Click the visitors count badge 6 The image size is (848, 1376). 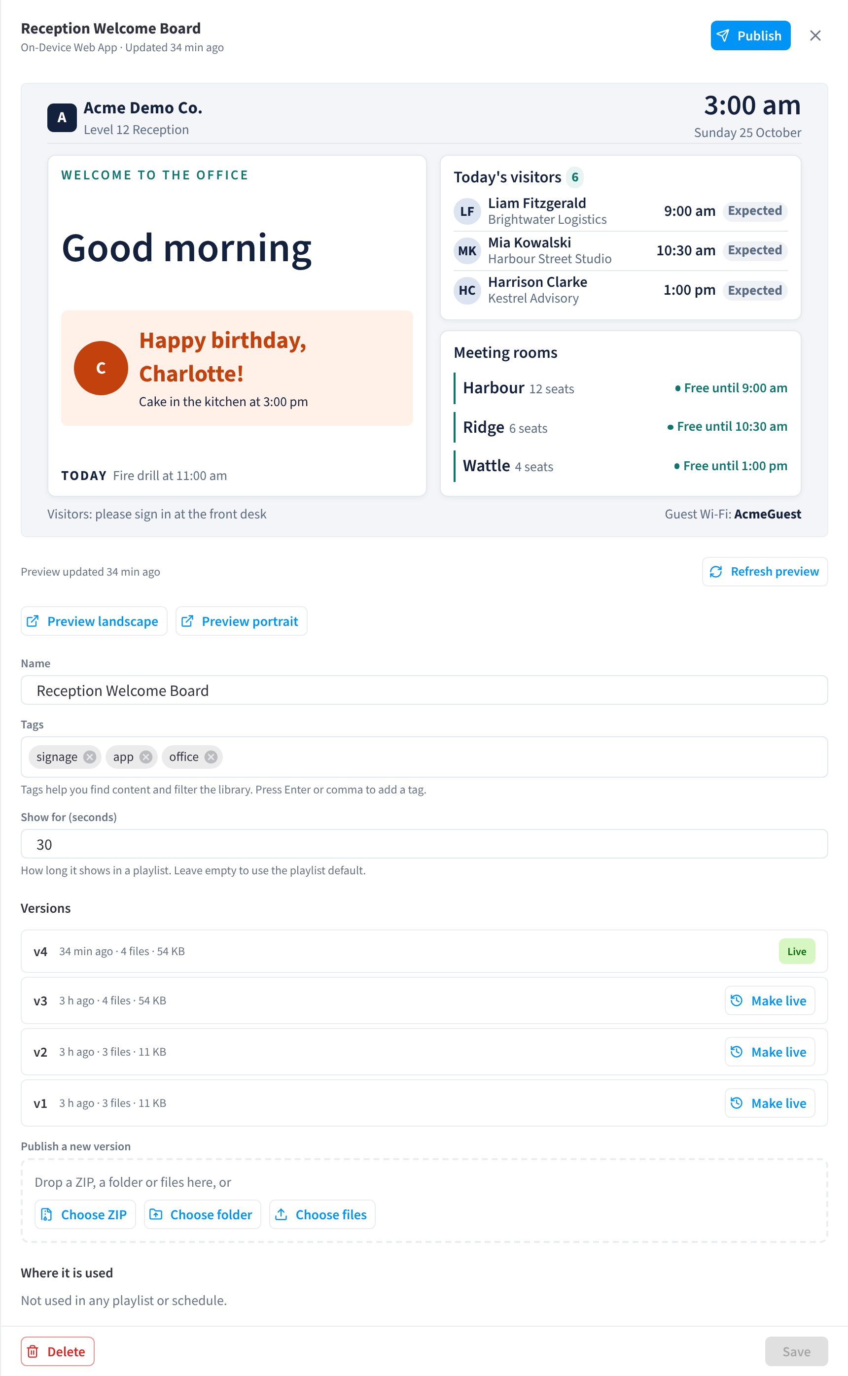[574, 177]
